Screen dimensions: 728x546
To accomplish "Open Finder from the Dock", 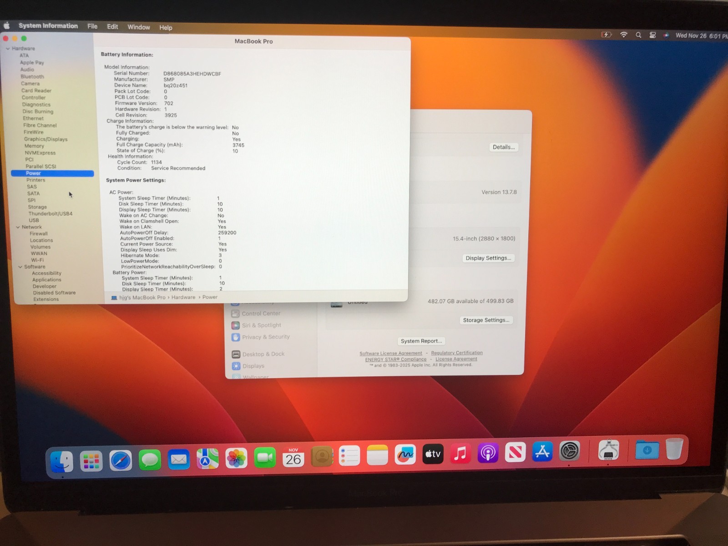I will click(x=61, y=462).
